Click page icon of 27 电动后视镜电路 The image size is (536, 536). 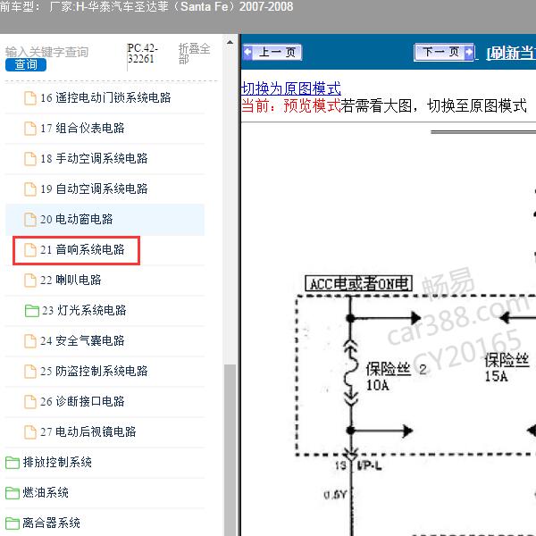[x=30, y=432]
